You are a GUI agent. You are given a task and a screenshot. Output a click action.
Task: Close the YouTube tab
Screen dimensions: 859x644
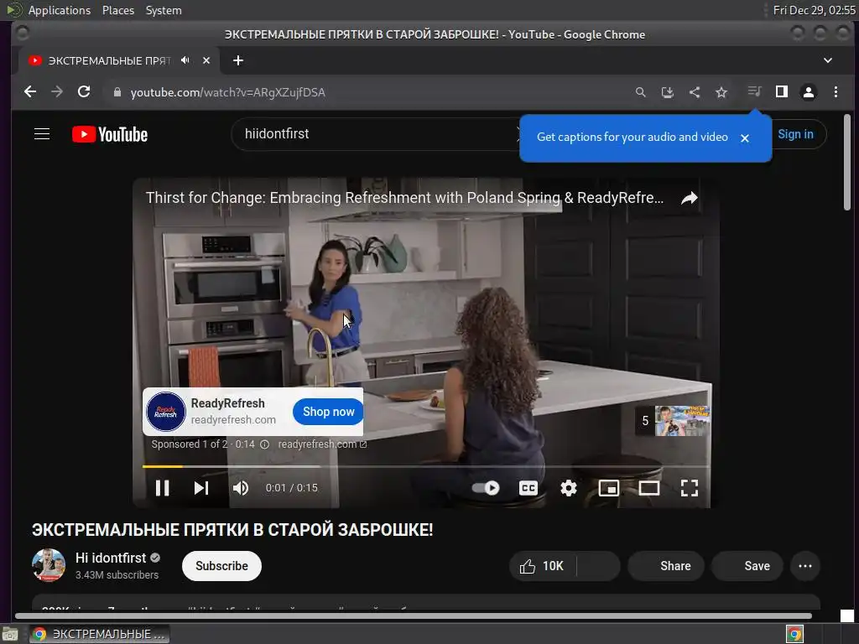pos(206,60)
